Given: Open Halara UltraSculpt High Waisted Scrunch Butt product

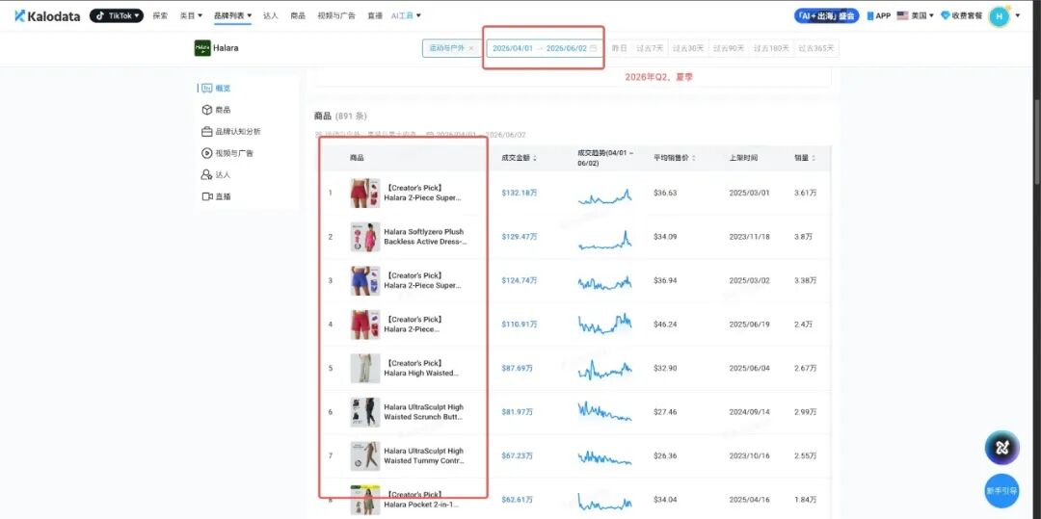Looking at the screenshot, I should 423,411.
